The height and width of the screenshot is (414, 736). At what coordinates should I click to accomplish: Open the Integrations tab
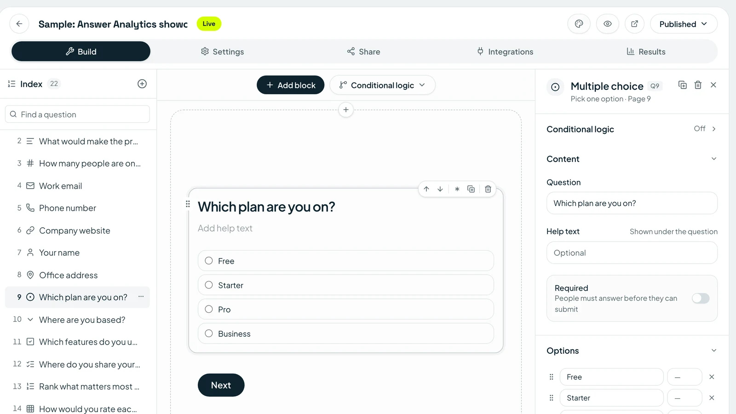point(505,52)
